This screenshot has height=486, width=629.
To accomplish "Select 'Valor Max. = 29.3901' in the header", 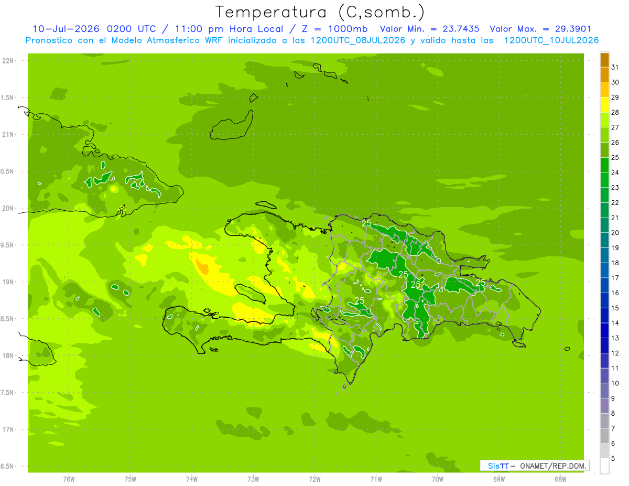I will tap(540, 29).
